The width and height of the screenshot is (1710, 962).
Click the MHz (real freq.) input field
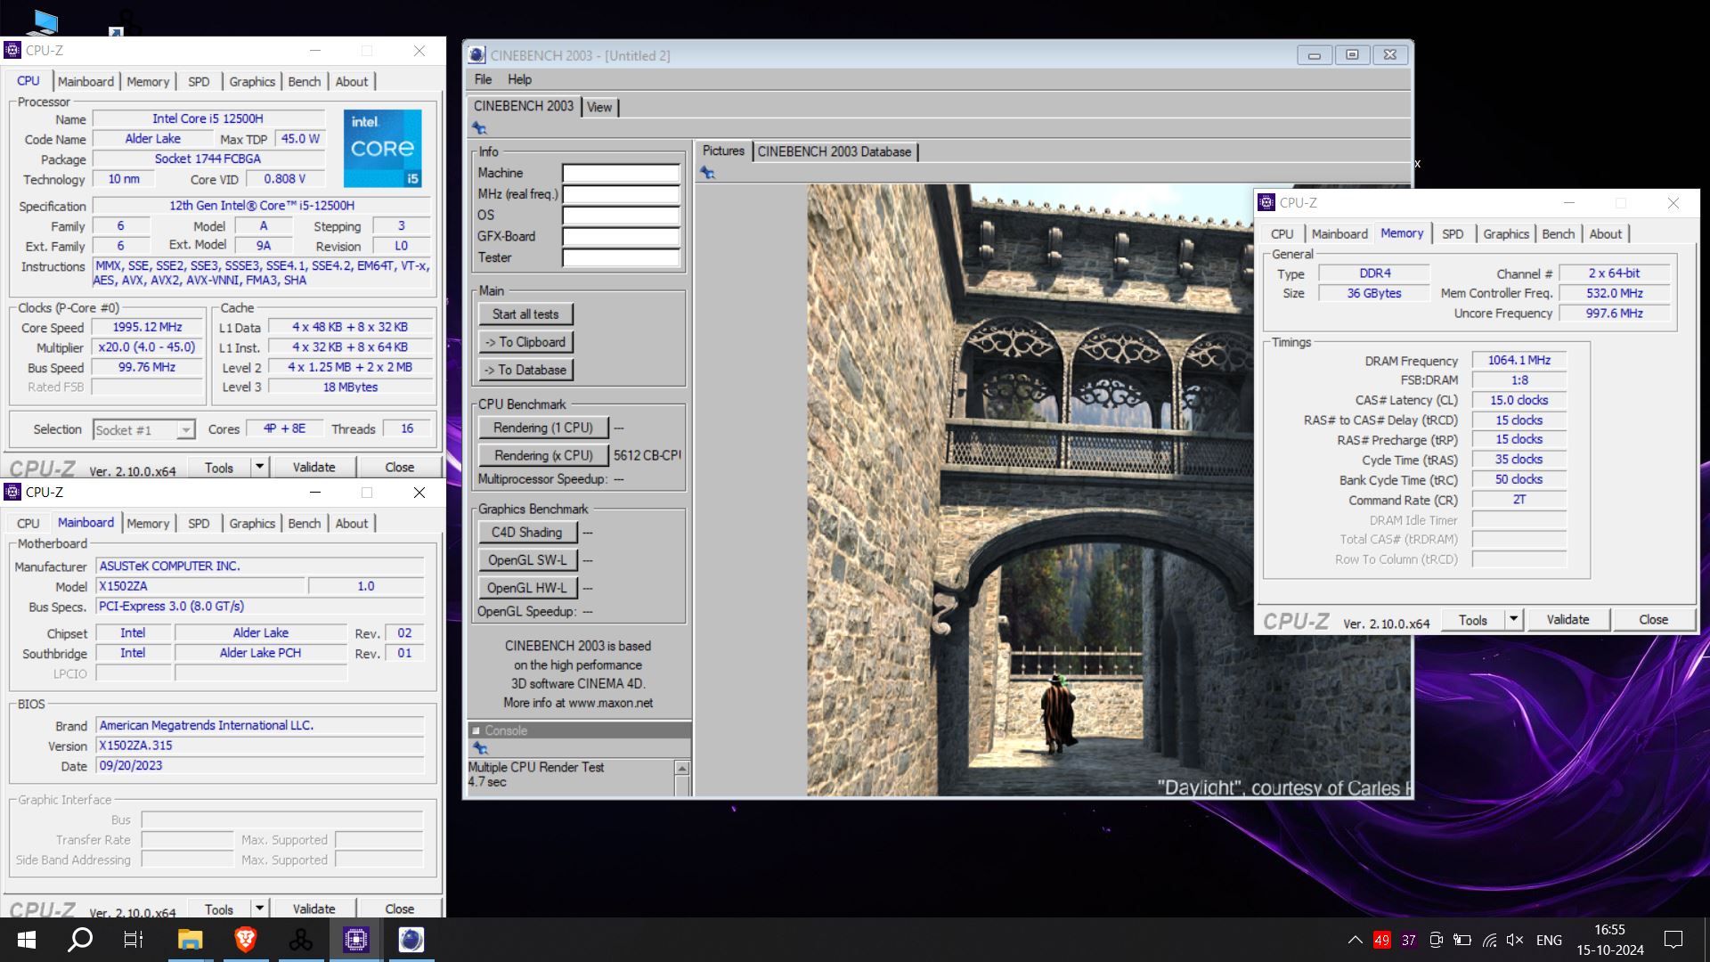pyautogui.click(x=621, y=194)
